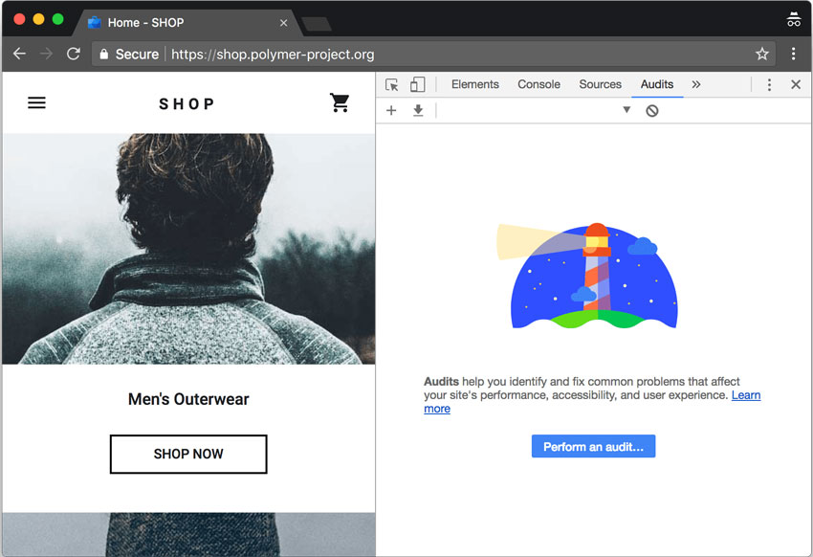Bookmark this page with the star icon
The height and width of the screenshot is (557, 813).
pyautogui.click(x=761, y=55)
